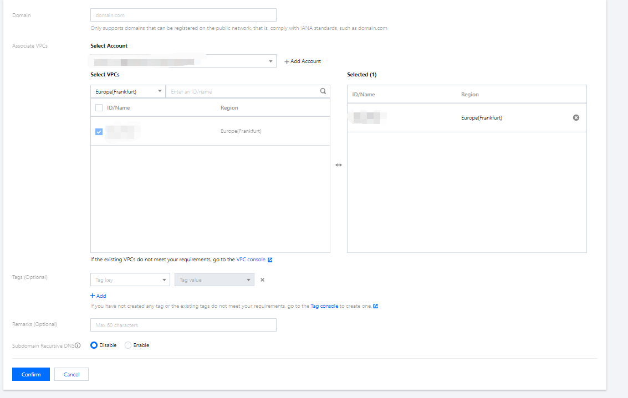This screenshot has height=398, width=628.
Task: Select Disable for Subdomain Recursive DNS
Action: point(94,345)
